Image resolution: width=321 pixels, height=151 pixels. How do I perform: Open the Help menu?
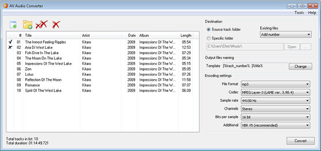point(312,13)
